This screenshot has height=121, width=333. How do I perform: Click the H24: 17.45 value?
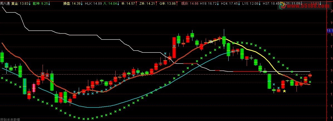tap(230, 4)
